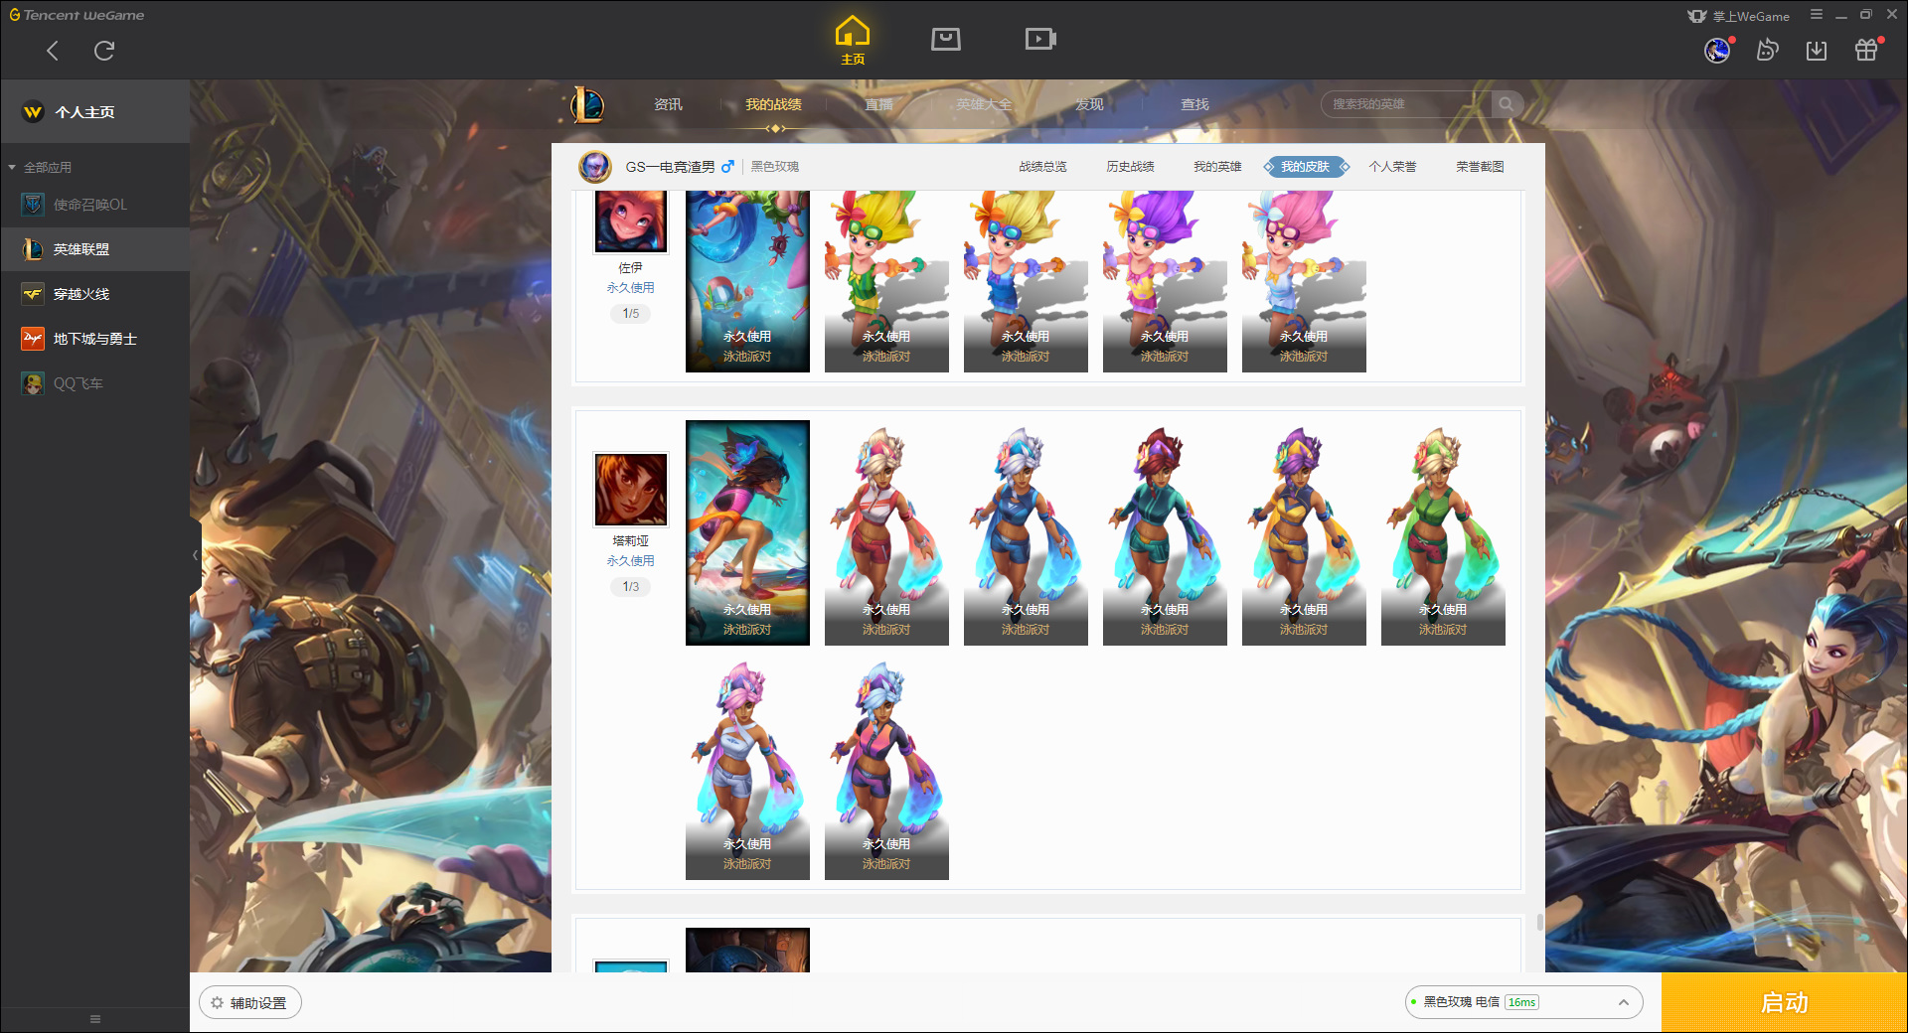Select the green-outfit 塔莉垭 chroma card
The height and width of the screenshot is (1033, 1908).
pos(1443,533)
